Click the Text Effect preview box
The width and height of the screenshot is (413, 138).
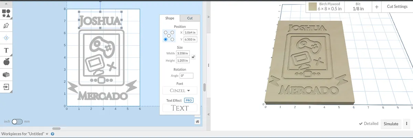tap(180, 108)
